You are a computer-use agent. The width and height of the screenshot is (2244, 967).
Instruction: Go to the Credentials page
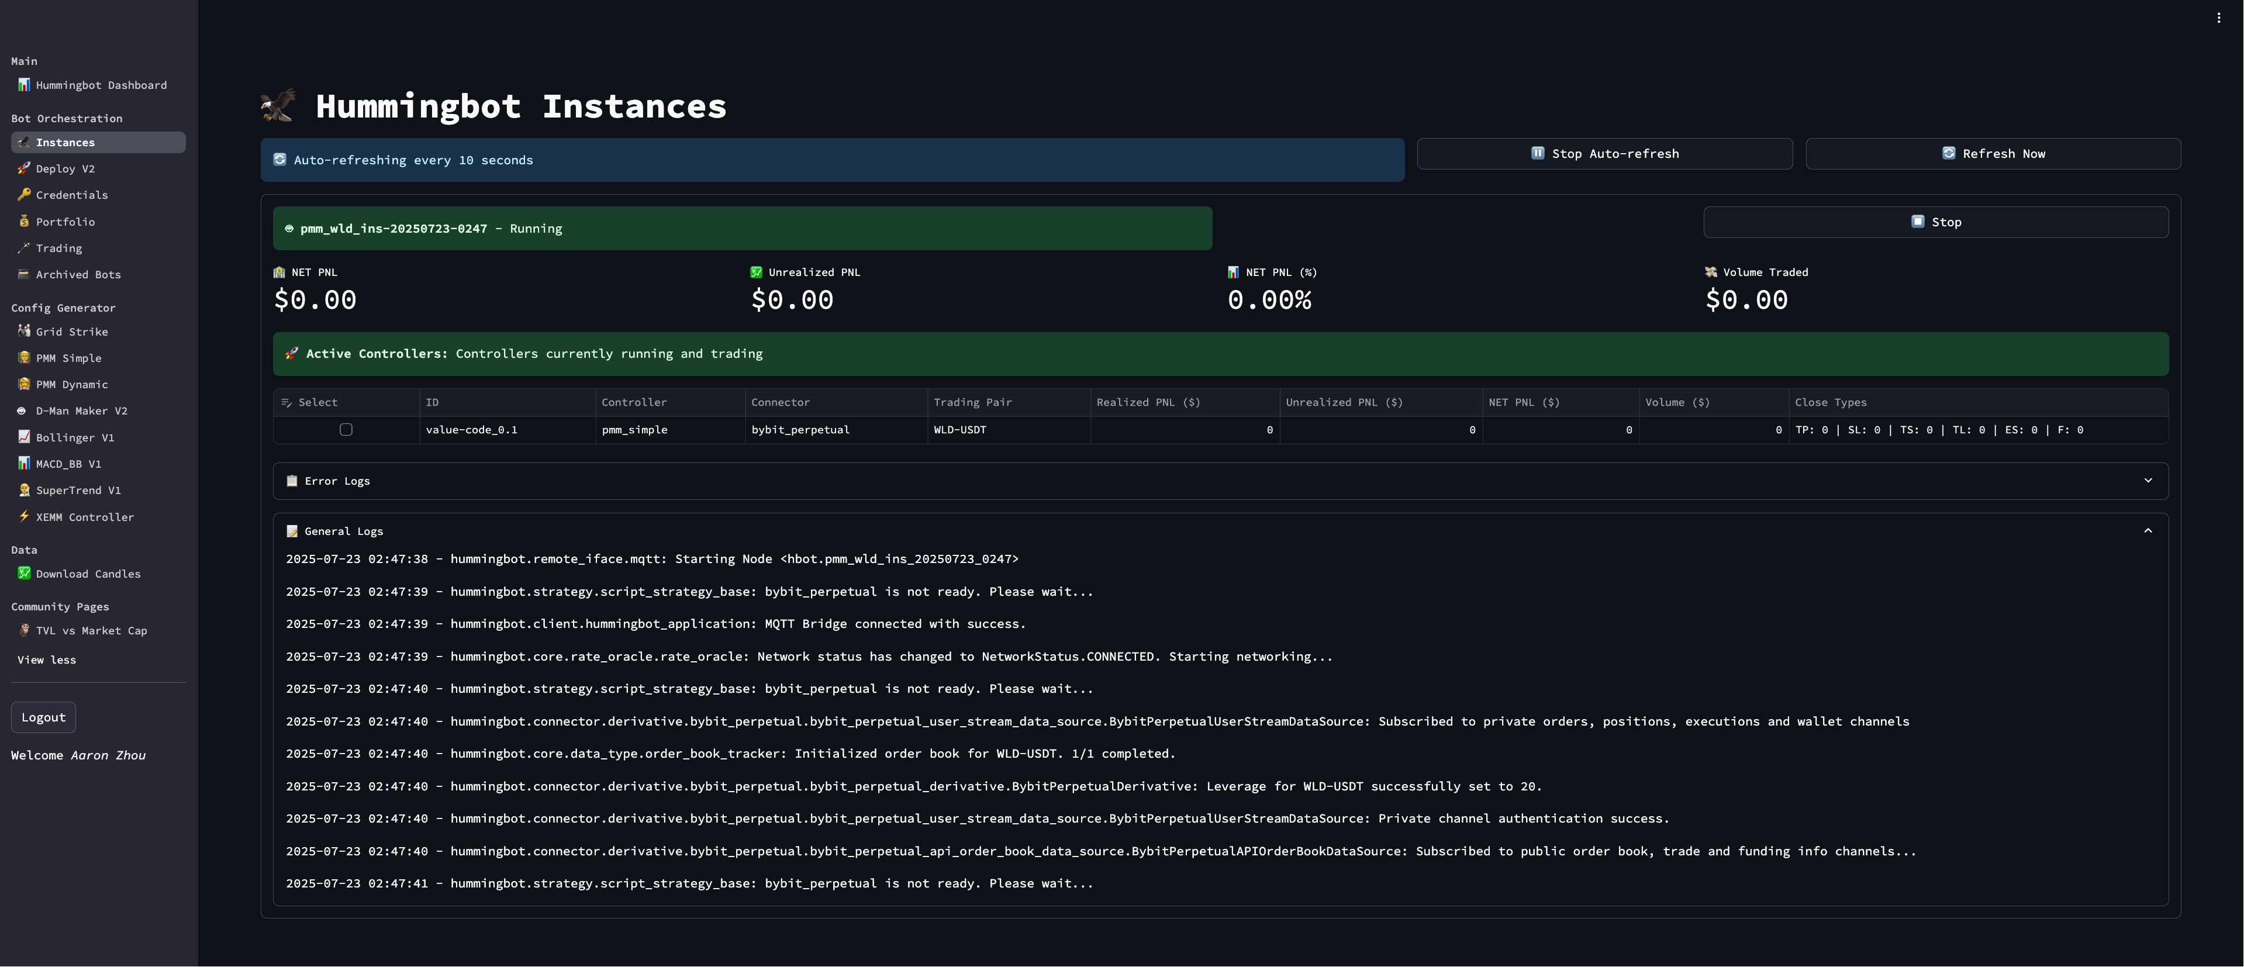[x=98, y=195]
